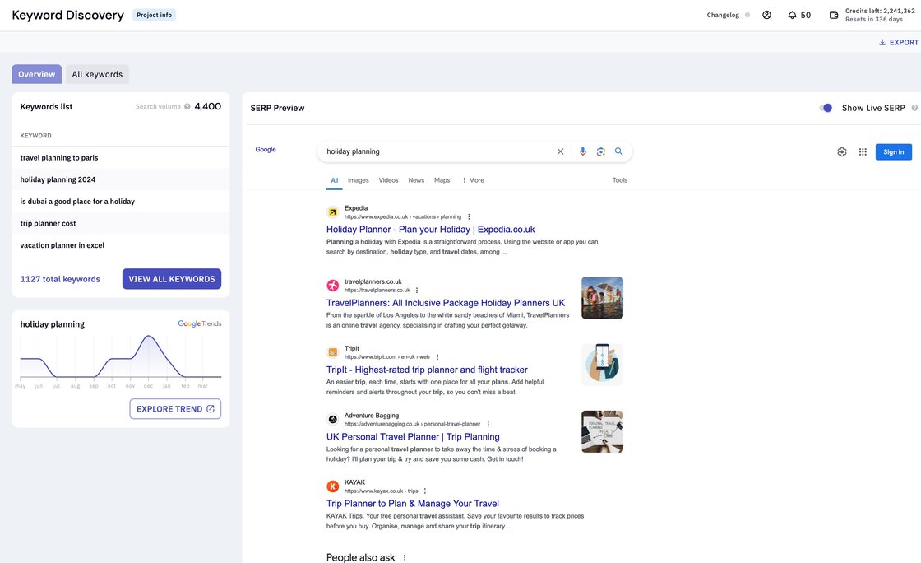921x563 pixels.
Task: Toggle the Show Live SERP switch
Action: [x=826, y=108]
